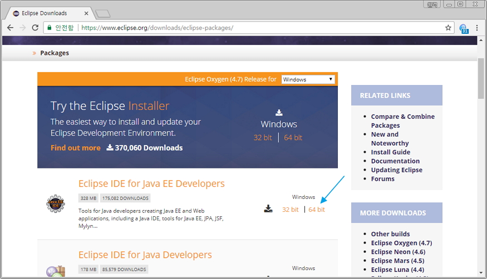Click the Packages breadcrumb heading
487x279 pixels.
pyautogui.click(x=55, y=53)
